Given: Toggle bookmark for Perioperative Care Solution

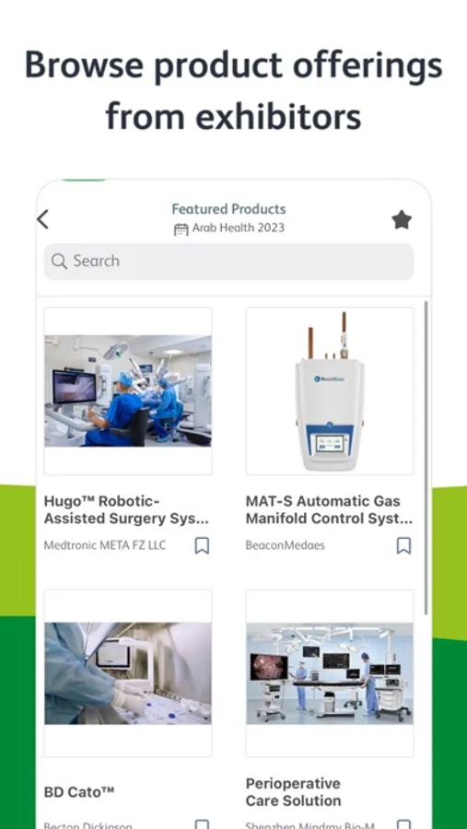Looking at the screenshot, I should (x=403, y=824).
